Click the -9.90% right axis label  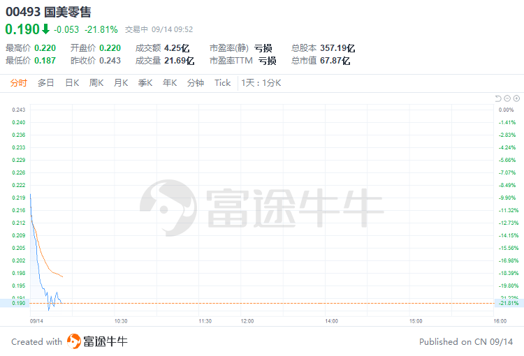click(x=508, y=198)
